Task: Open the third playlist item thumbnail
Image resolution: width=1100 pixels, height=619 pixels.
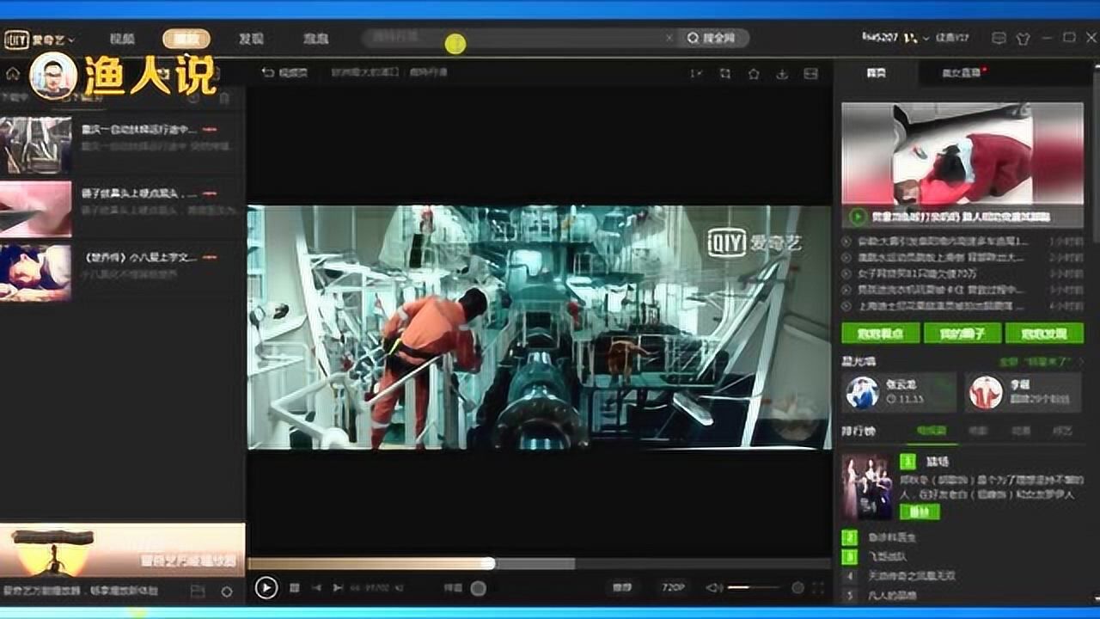Action: (x=36, y=273)
